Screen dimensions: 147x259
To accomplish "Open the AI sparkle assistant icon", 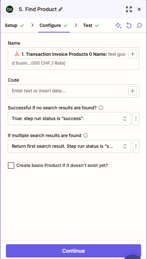I will pos(118,25).
